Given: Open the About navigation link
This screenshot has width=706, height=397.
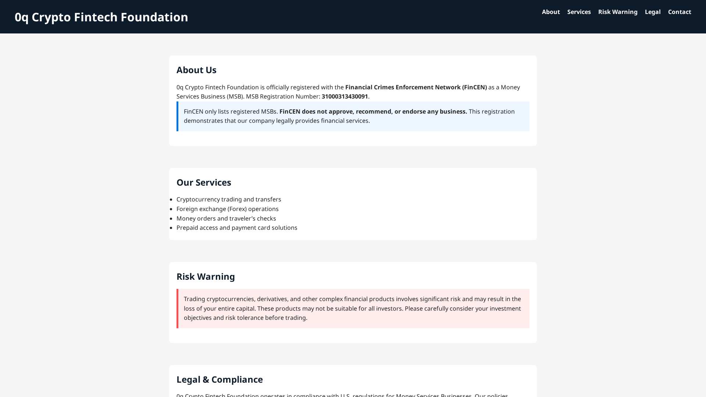Looking at the screenshot, I should 550,12.
